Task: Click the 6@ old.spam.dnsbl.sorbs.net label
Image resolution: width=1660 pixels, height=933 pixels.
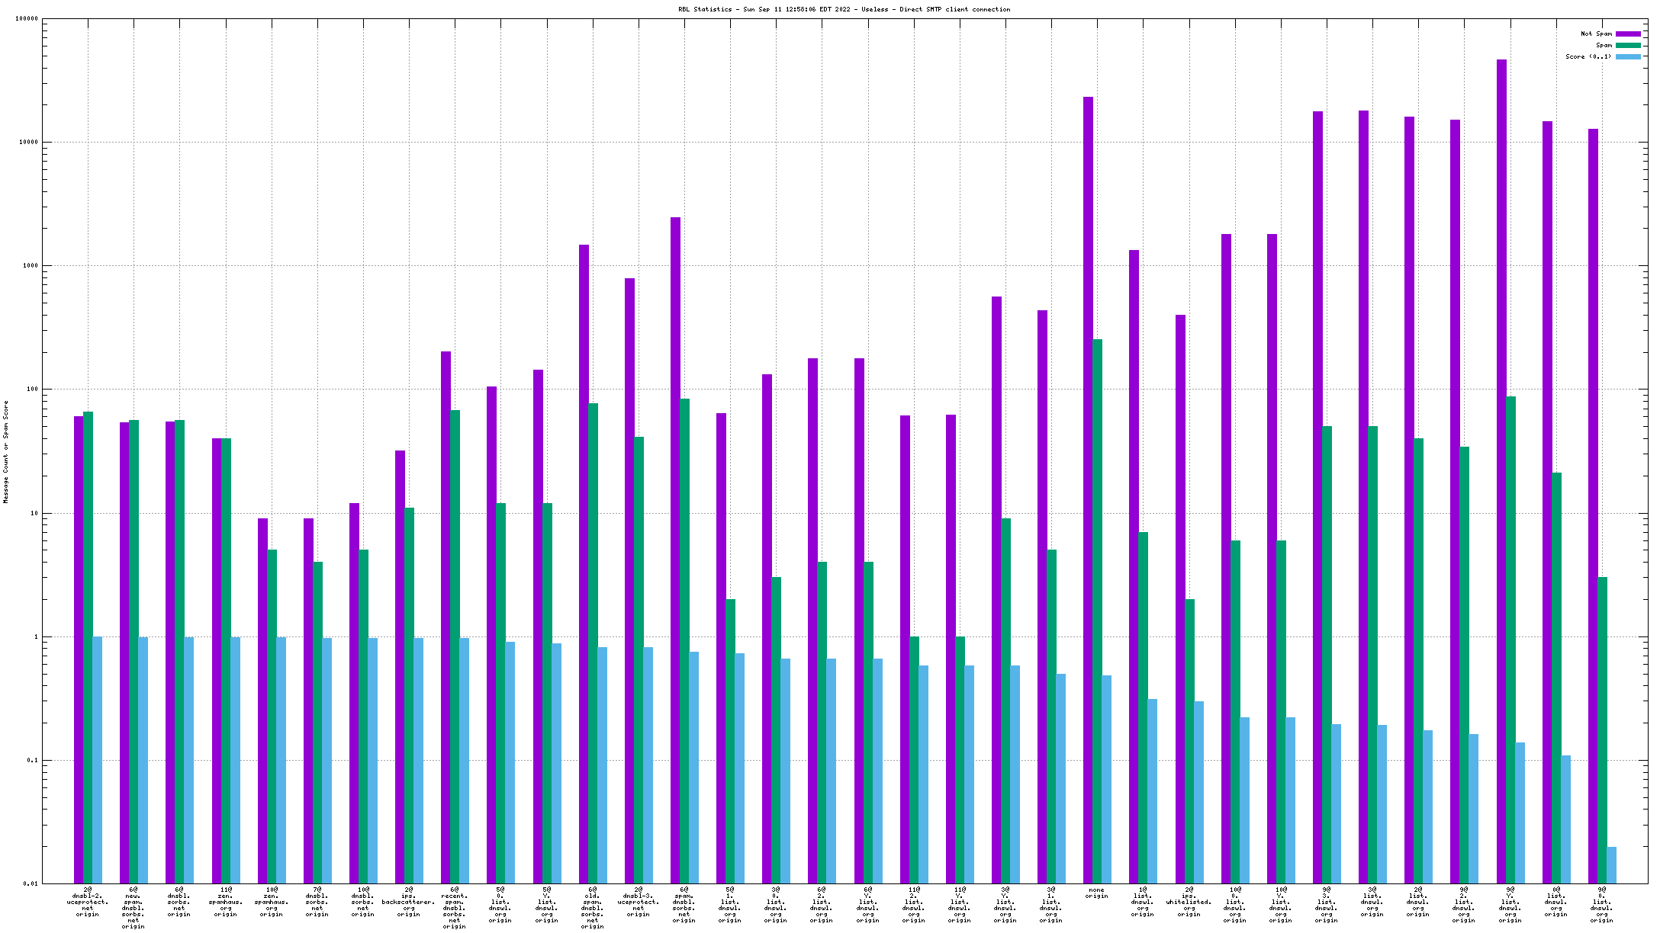Action: (593, 908)
